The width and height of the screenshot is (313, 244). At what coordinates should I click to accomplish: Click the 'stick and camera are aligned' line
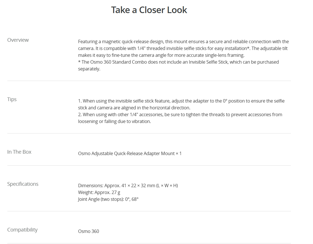(x=134, y=108)
